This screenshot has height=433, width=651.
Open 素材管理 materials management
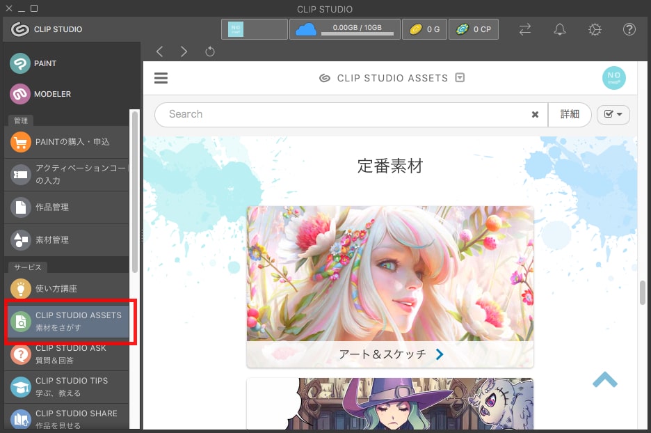67,239
